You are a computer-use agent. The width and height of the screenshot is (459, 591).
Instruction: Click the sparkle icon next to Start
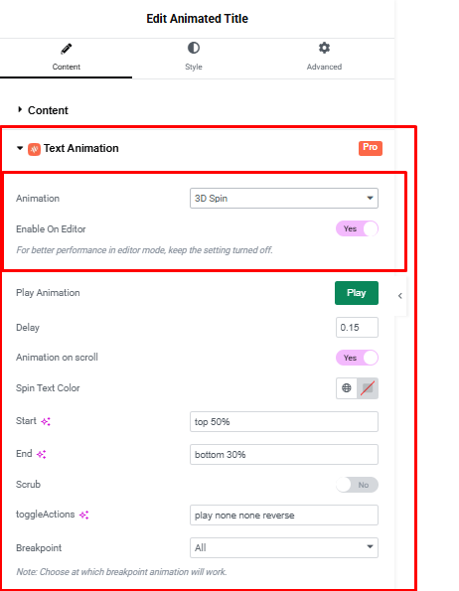pos(46,421)
